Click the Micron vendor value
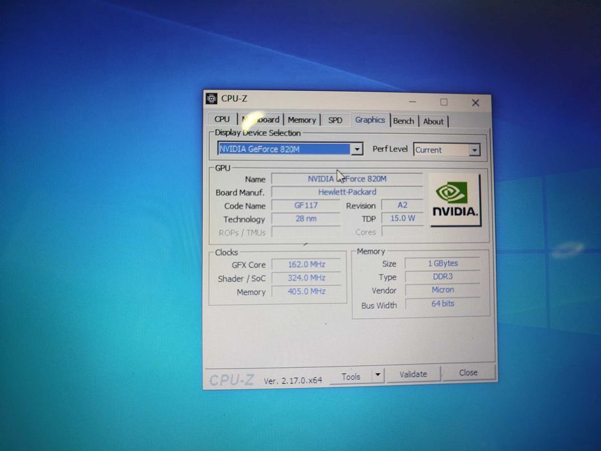Image resolution: width=601 pixels, height=451 pixels. click(443, 290)
